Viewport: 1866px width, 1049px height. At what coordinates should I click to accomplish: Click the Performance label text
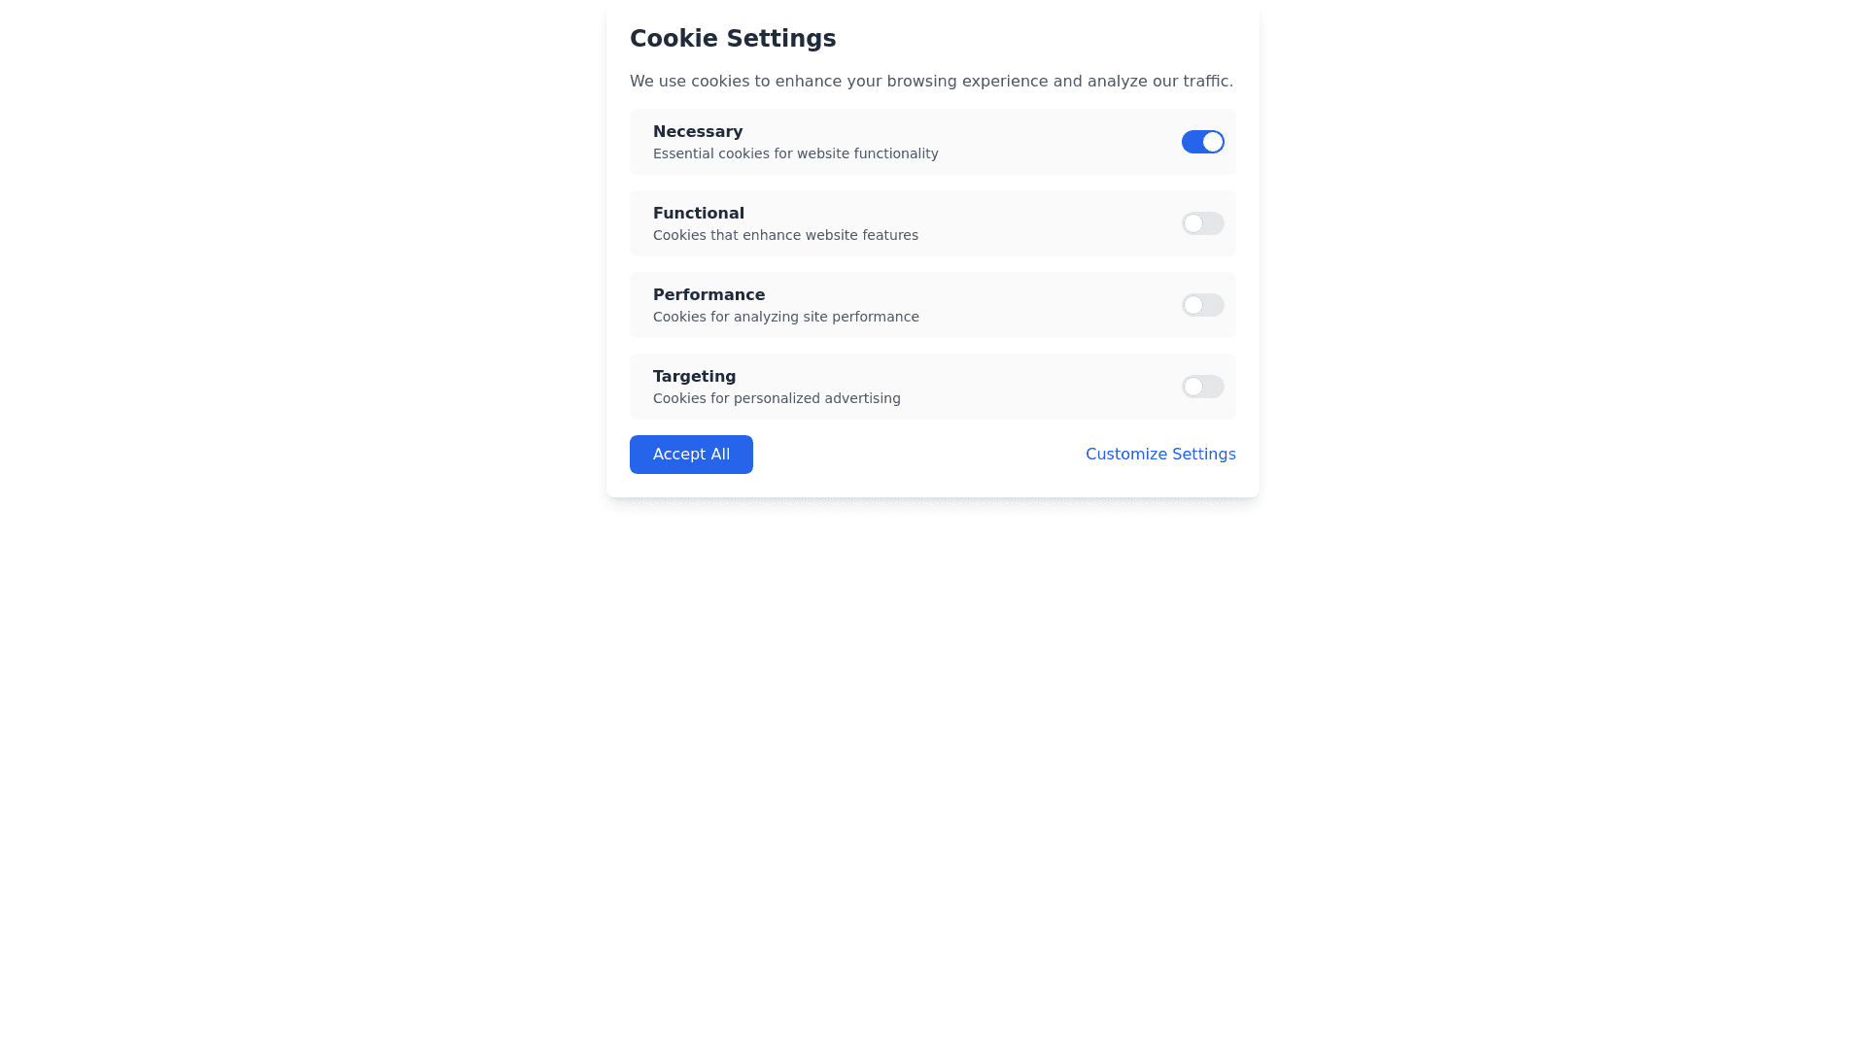coord(708,295)
